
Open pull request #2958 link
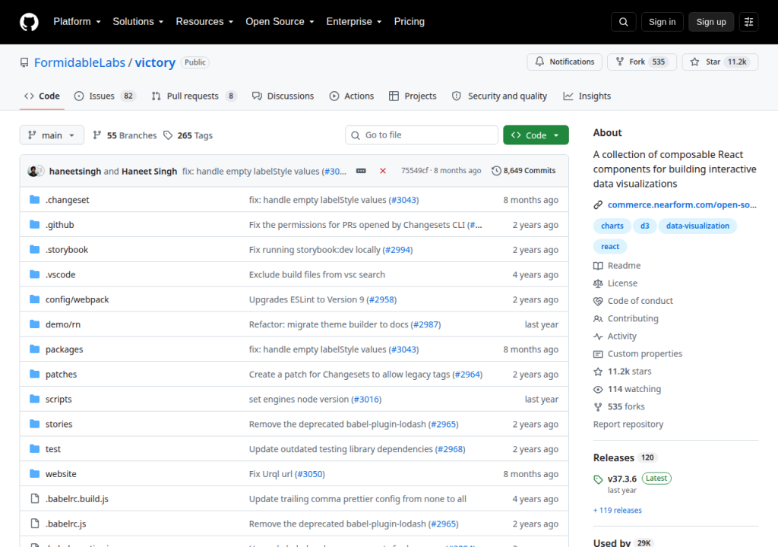[381, 299]
